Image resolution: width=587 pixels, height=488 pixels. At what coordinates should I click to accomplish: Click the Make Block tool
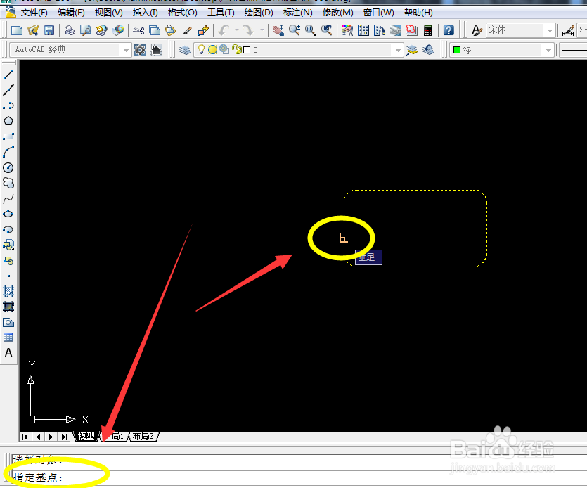(x=8, y=260)
